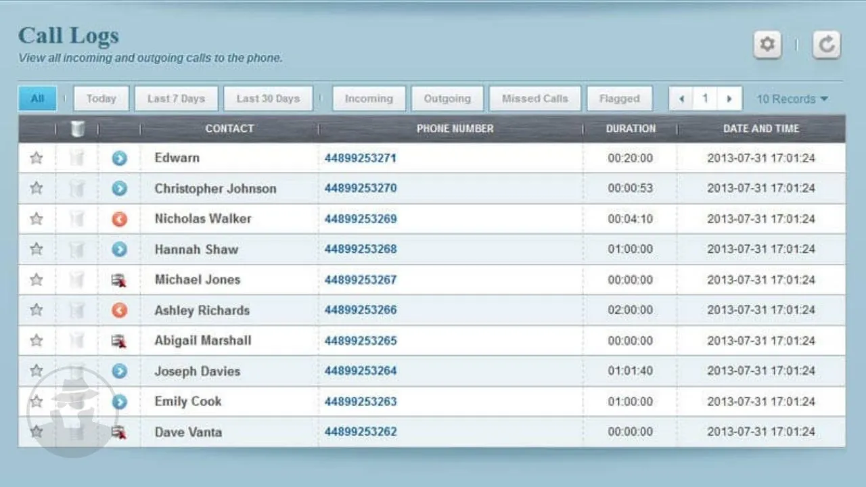
Task: Sort by PHONE NUMBER column header
Action: pos(455,129)
